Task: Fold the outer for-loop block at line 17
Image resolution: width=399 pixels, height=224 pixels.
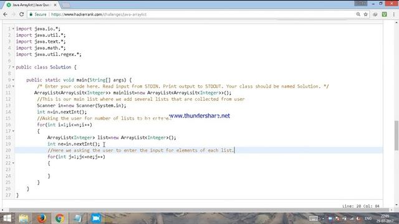Action: click(13, 131)
